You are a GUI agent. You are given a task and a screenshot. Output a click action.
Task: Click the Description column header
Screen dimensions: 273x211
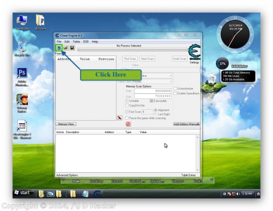tap(72, 132)
